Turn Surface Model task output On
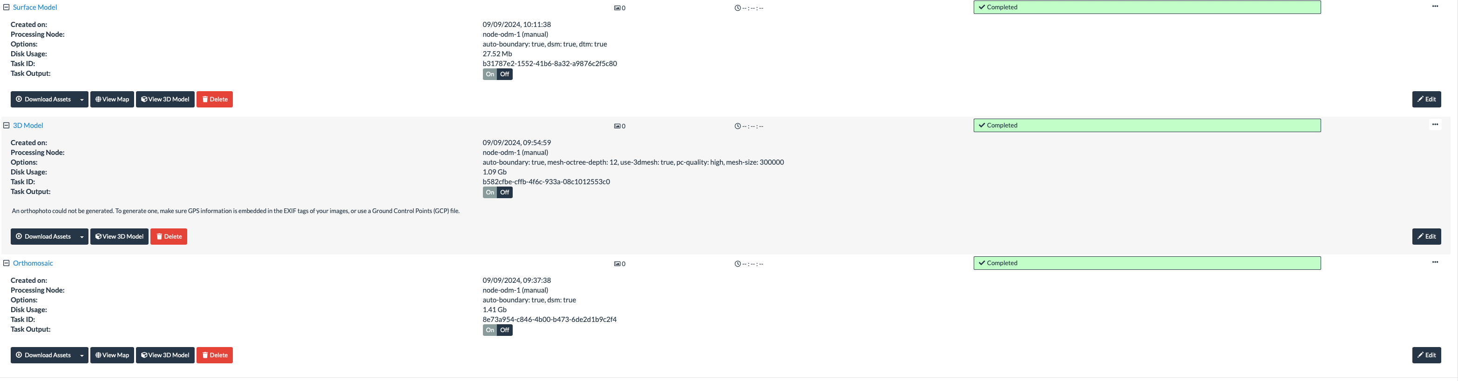 point(489,74)
